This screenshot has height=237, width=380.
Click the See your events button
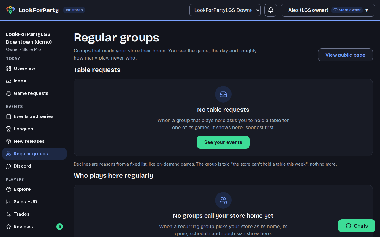[223, 142]
